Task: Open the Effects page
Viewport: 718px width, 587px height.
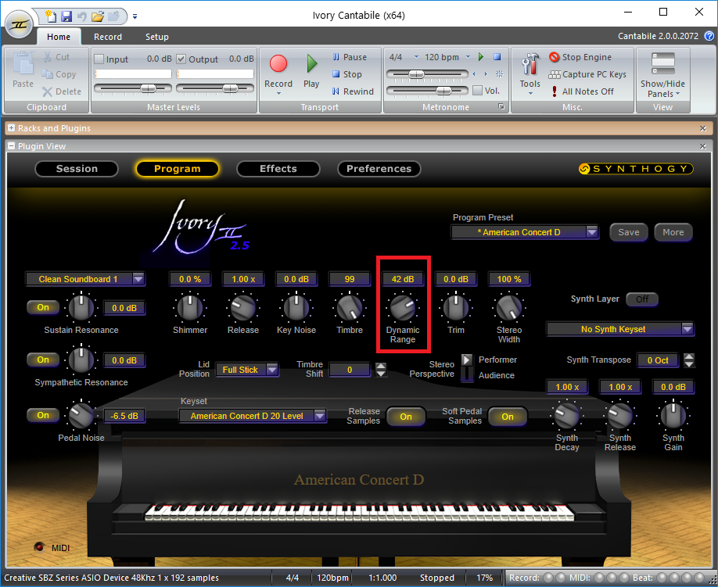Action: [x=278, y=168]
